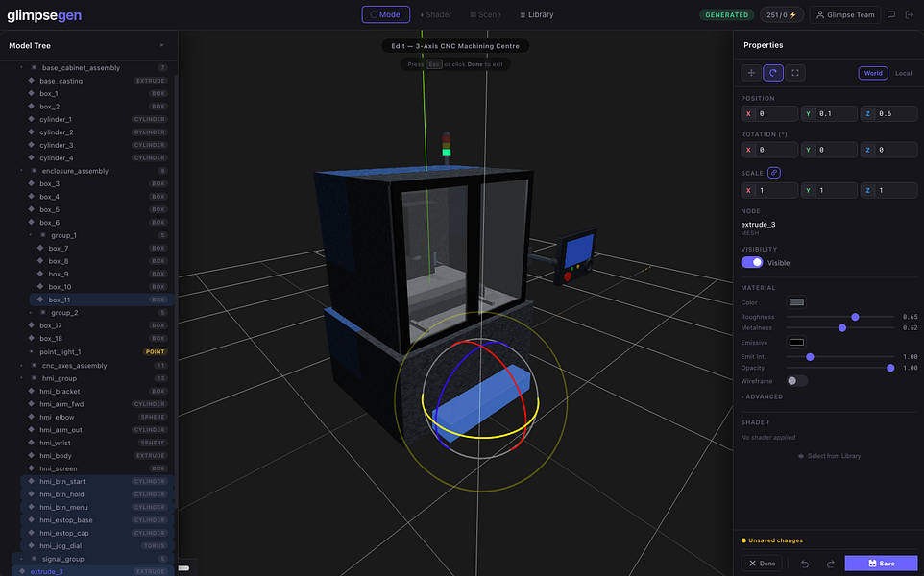This screenshot has height=576, width=924.
Task: Select the Move transform tool
Action: pos(751,73)
